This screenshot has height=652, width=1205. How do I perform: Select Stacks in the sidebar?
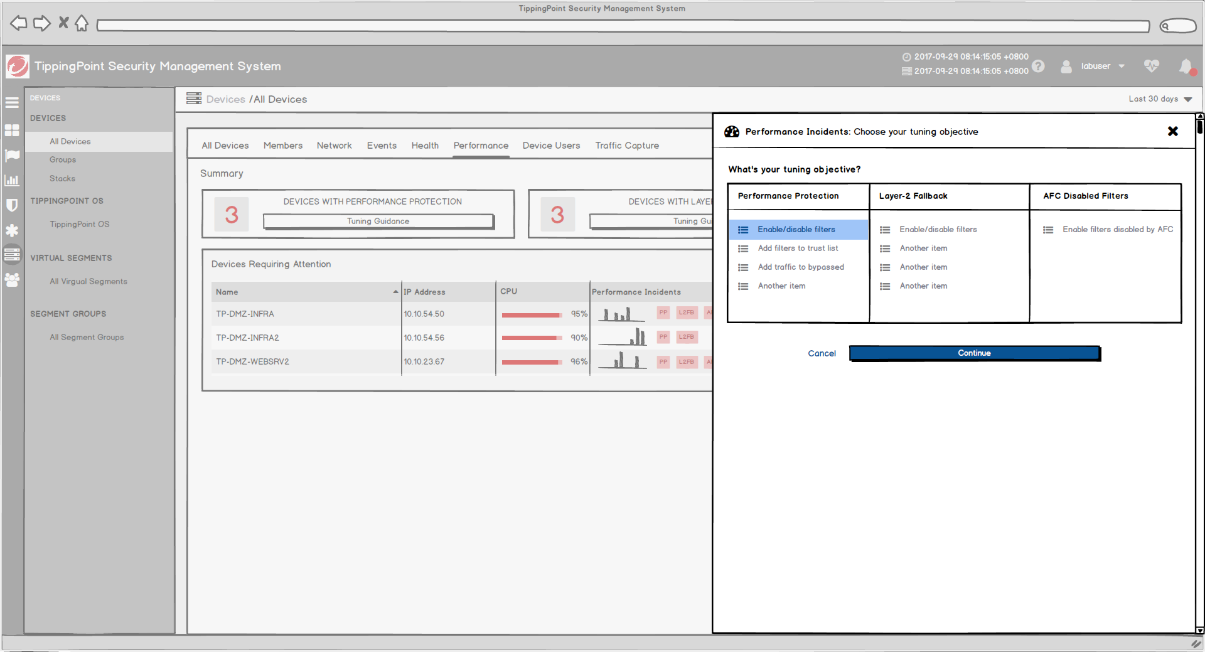62,178
